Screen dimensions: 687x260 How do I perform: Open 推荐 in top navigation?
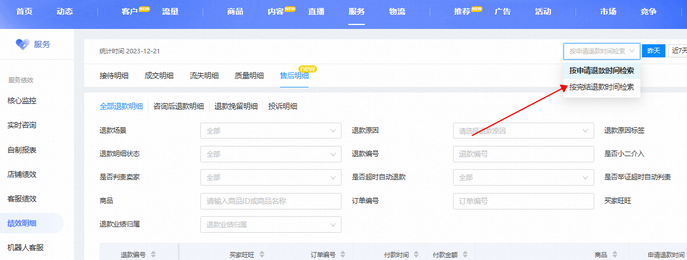462,11
